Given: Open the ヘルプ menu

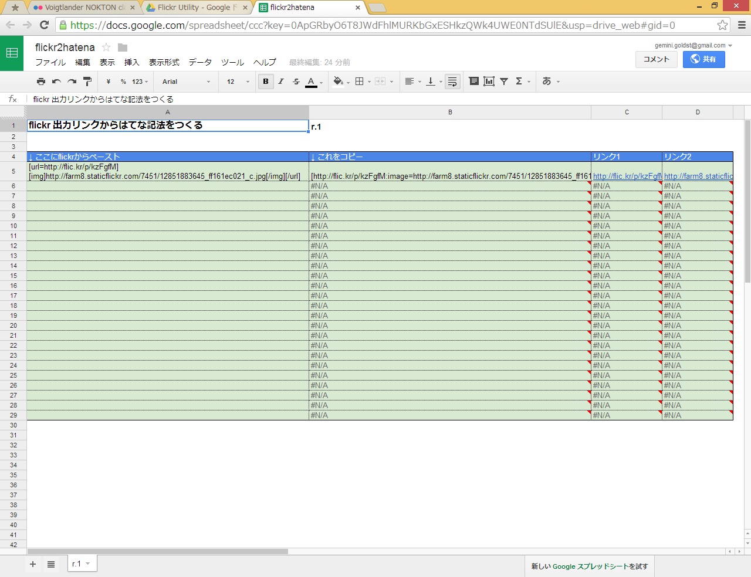Looking at the screenshot, I should (265, 62).
